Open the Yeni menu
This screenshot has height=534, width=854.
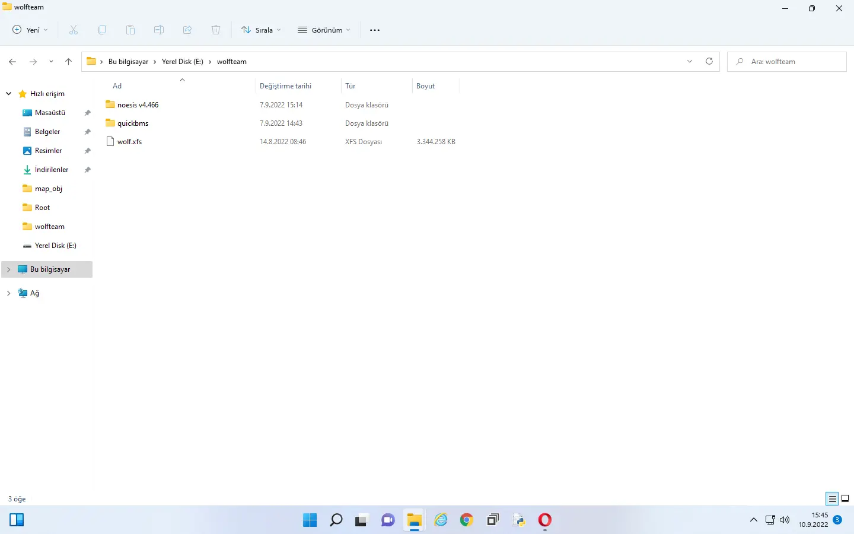point(29,30)
